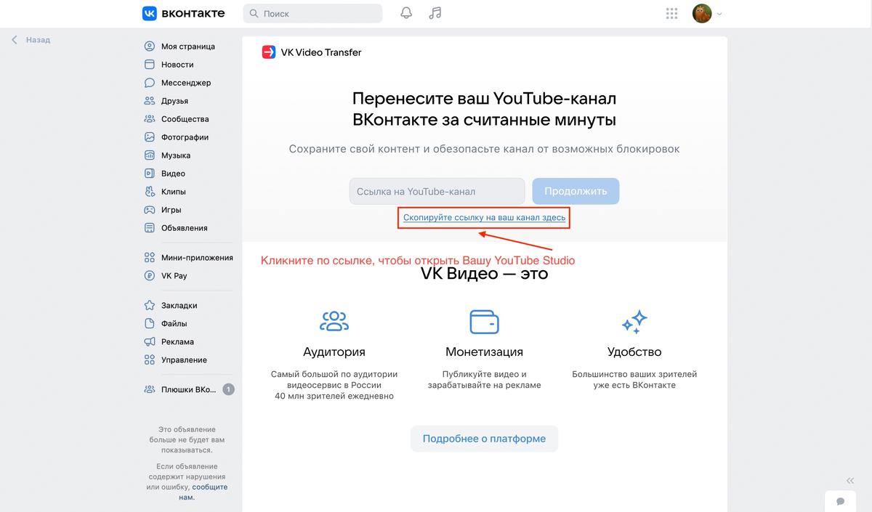Click the Сообщества icon in sidebar
The image size is (872, 512).
pos(150,119)
